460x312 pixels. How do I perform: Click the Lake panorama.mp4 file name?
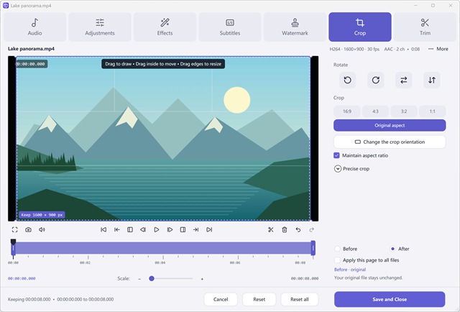(31, 49)
